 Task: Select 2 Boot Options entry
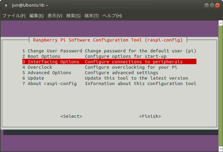pos(109,56)
